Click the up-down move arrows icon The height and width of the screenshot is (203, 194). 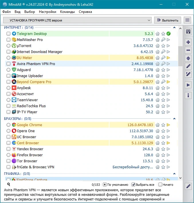click(188, 58)
